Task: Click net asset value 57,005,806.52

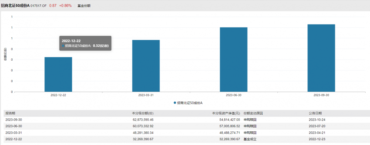Action: 230,126
